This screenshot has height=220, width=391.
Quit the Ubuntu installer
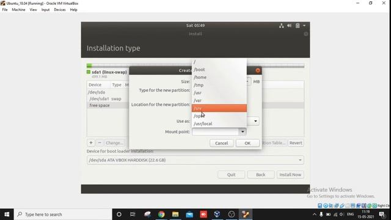pyautogui.click(x=231, y=175)
